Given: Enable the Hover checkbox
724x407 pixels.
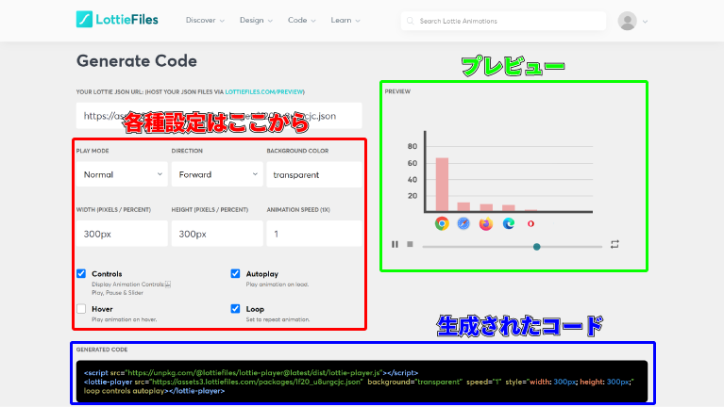Looking at the screenshot, I should [81, 308].
